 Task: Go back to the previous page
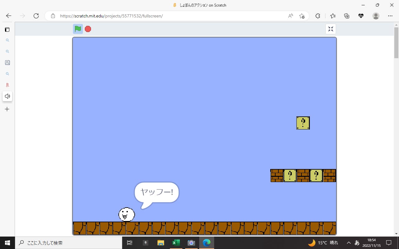9,16
